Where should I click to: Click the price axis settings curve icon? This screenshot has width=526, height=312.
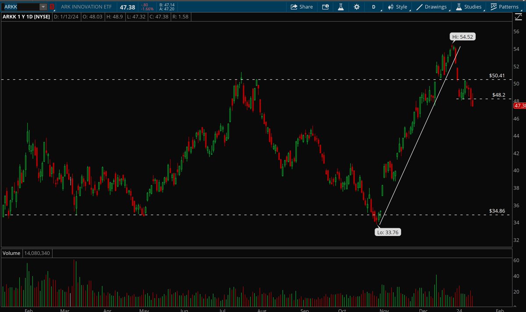pos(518,17)
